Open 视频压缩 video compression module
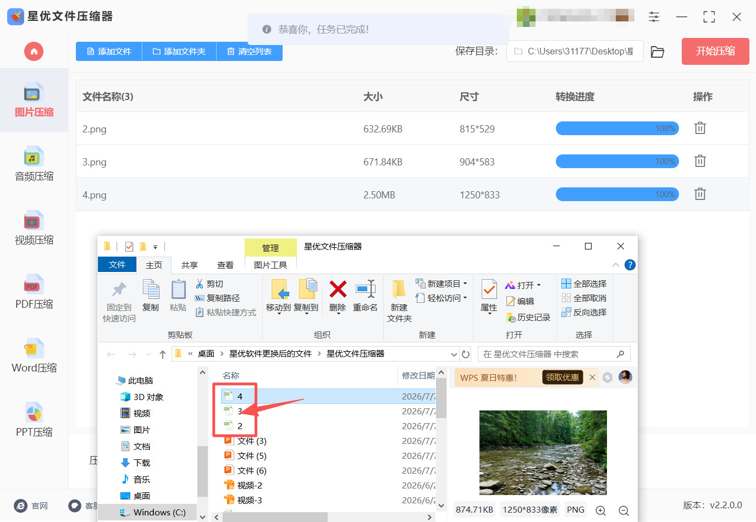Image resolution: width=756 pixels, height=522 pixels. coord(34,227)
